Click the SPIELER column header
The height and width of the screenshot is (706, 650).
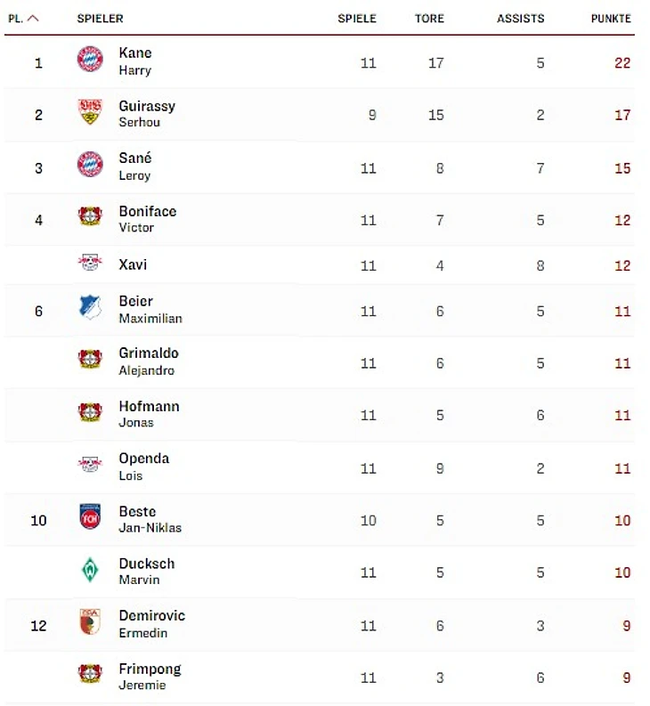click(x=100, y=19)
